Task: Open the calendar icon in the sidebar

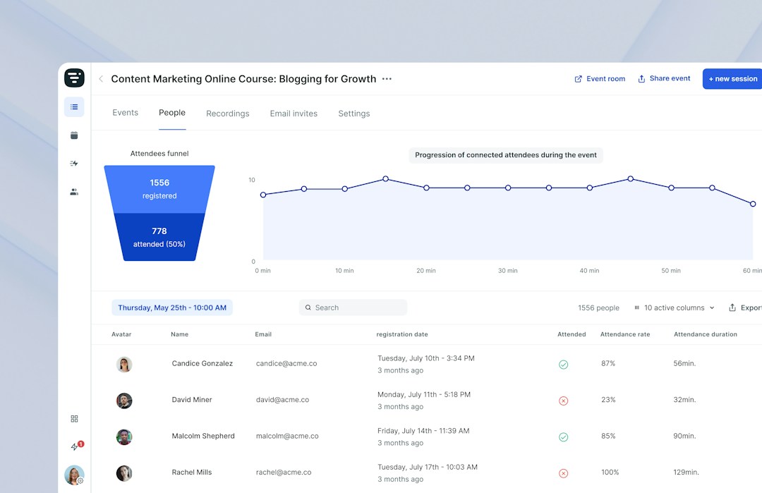Action: [x=74, y=135]
